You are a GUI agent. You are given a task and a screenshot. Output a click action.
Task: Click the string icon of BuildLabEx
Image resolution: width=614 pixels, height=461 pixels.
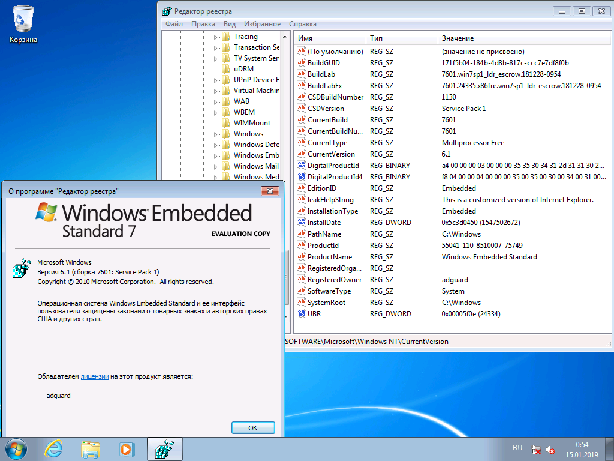(301, 85)
